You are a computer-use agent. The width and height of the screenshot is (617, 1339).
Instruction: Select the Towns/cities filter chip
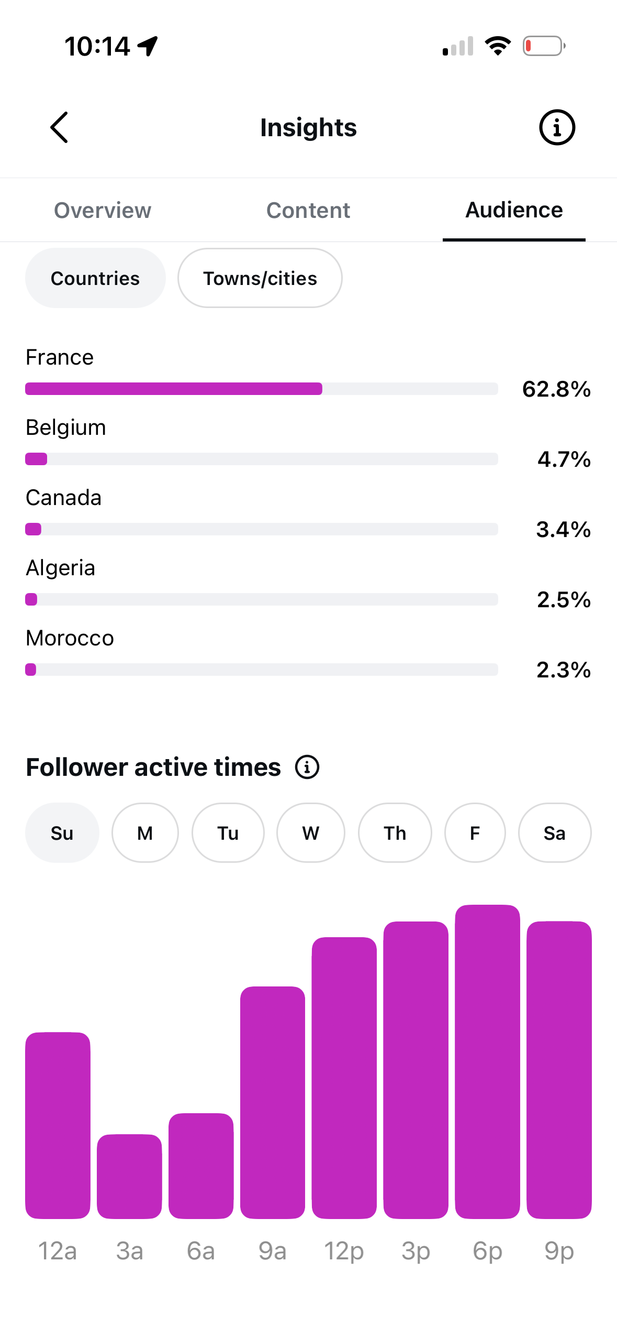pos(260,278)
